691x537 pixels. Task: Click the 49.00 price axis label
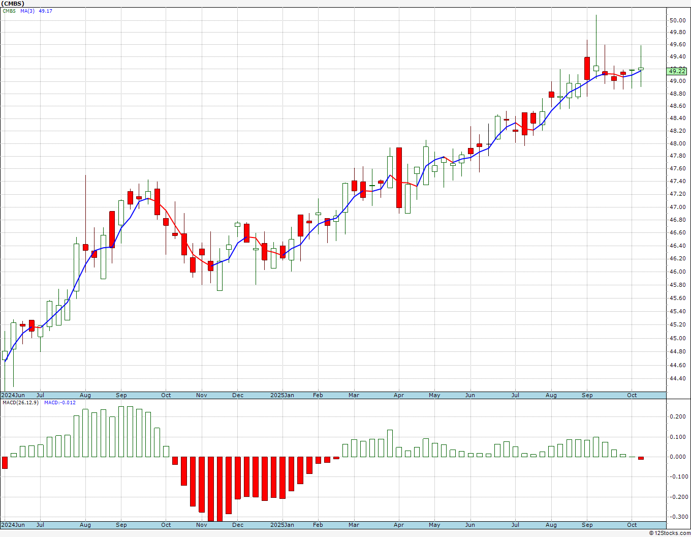678,81
